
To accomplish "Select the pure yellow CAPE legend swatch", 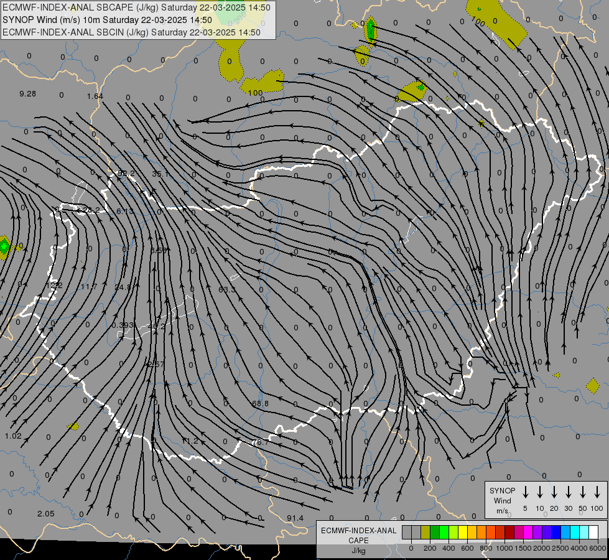I will tap(463, 533).
